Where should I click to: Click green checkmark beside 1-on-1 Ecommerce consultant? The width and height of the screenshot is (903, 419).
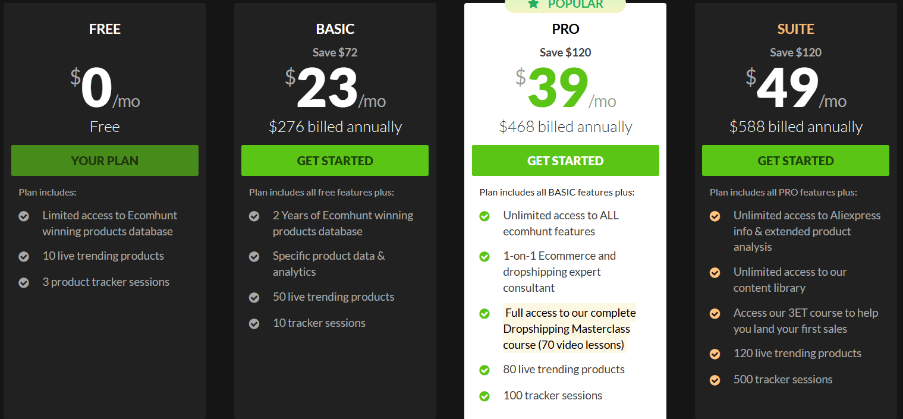tap(484, 257)
